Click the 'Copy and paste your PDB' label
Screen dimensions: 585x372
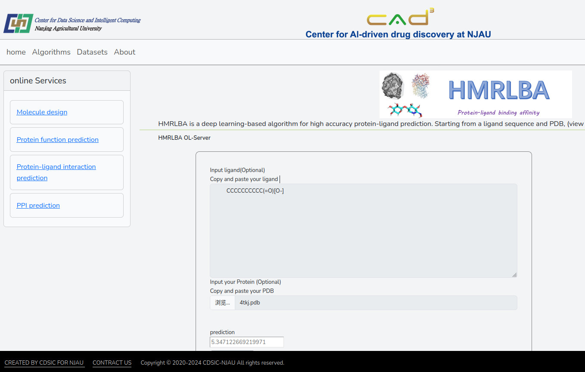pyautogui.click(x=242, y=291)
